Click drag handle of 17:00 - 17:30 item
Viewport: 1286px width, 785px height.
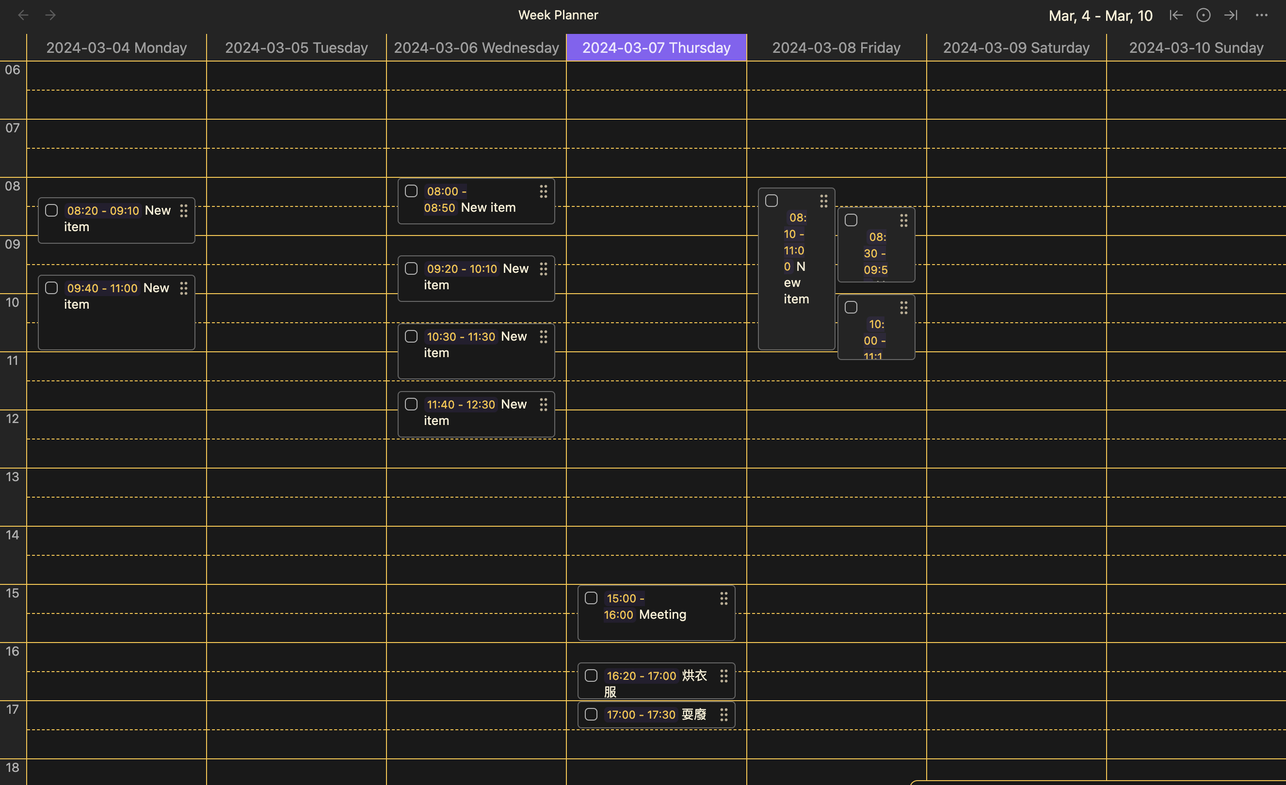723,715
